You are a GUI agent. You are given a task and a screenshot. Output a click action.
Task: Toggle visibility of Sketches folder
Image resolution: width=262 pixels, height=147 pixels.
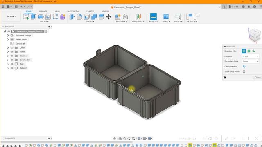tap(12, 56)
